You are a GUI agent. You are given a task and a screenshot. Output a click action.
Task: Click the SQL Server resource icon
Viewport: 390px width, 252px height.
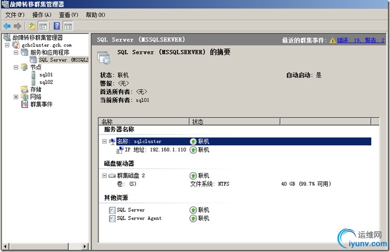click(112, 210)
